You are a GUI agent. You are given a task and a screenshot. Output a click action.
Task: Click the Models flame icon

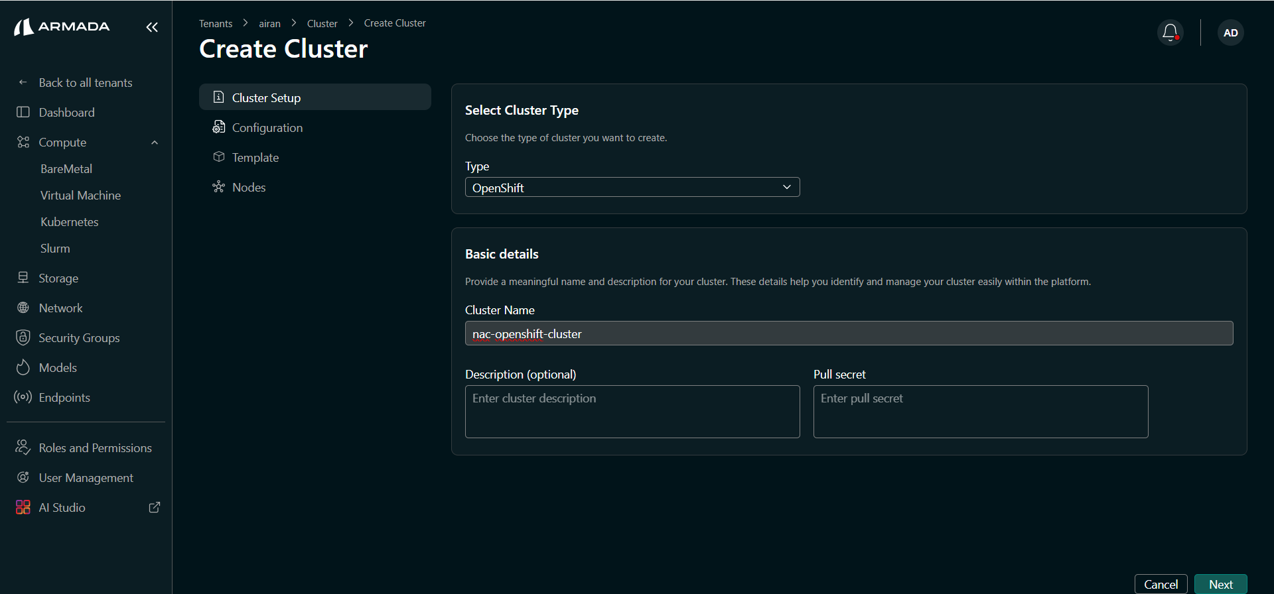pos(23,367)
